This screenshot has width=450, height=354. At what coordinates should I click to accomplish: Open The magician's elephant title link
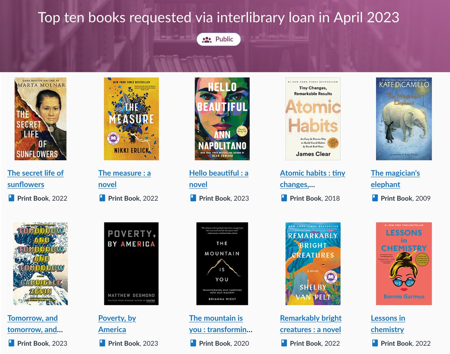395,178
